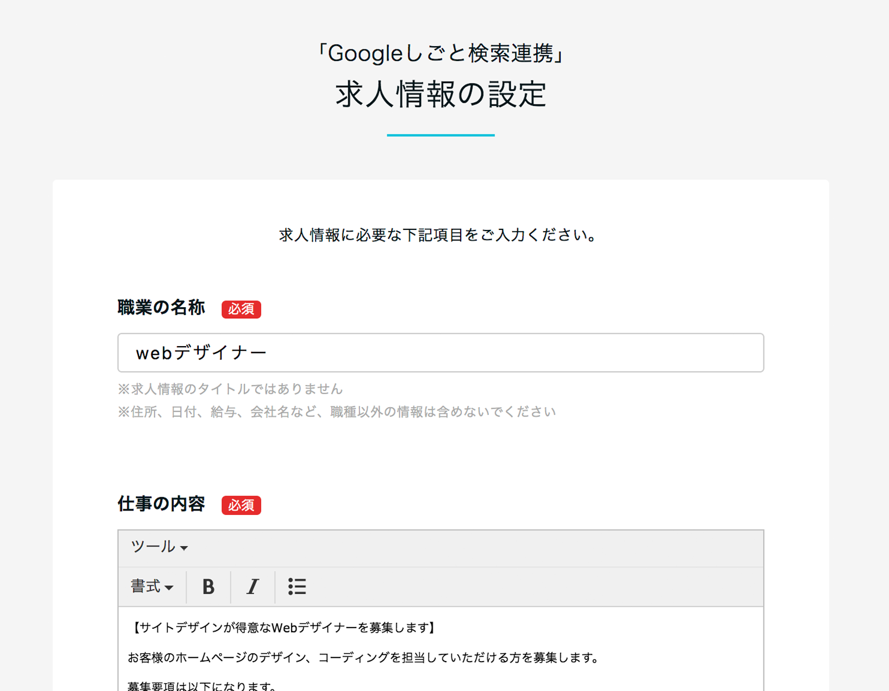The height and width of the screenshot is (691, 889).
Task: Select the 職業の名称 field label
Action: pos(161,308)
